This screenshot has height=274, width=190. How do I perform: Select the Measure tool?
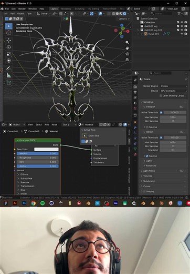point(8,75)
